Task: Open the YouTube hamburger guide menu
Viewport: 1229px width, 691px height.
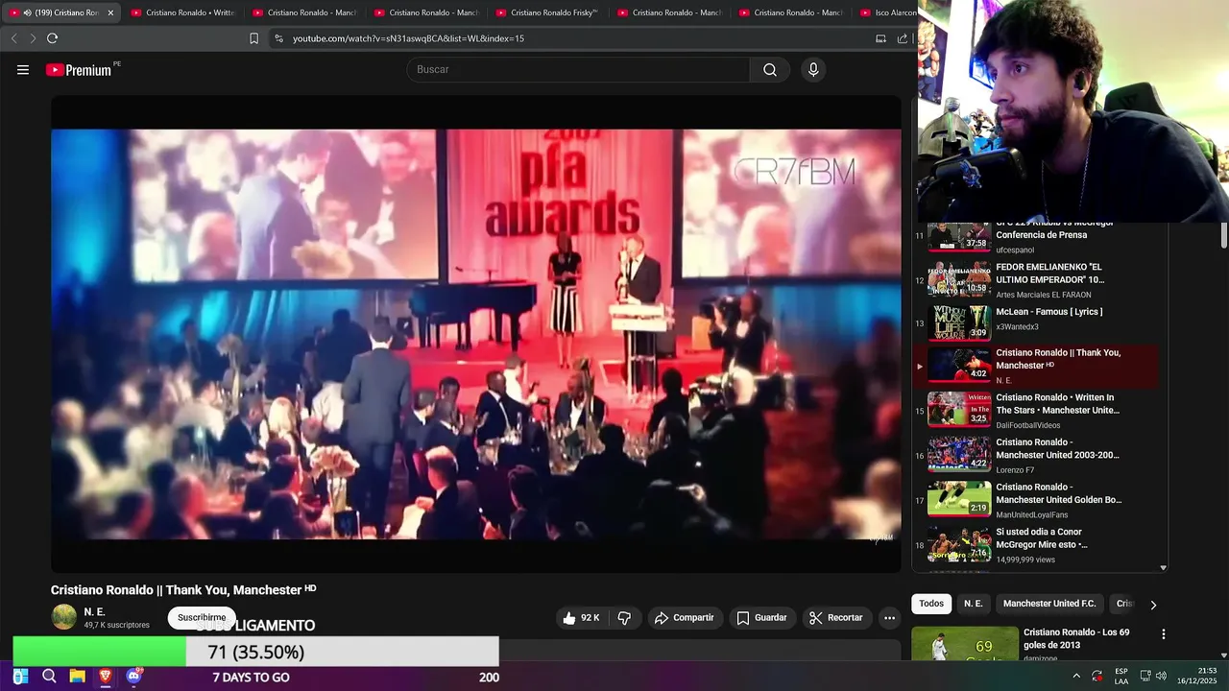Action: click(23, 70)
